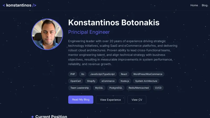Screen dimensions: 210x118
Task: Select the PHP skill tag
Action: 72,74
